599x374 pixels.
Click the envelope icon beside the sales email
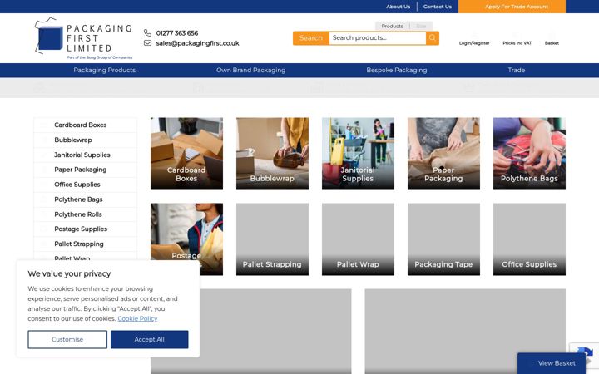(x=147, y=42)
